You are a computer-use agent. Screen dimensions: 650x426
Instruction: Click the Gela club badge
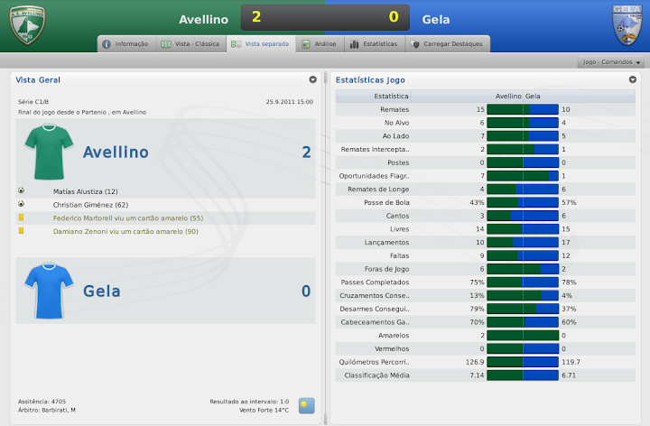pos(627,24)
